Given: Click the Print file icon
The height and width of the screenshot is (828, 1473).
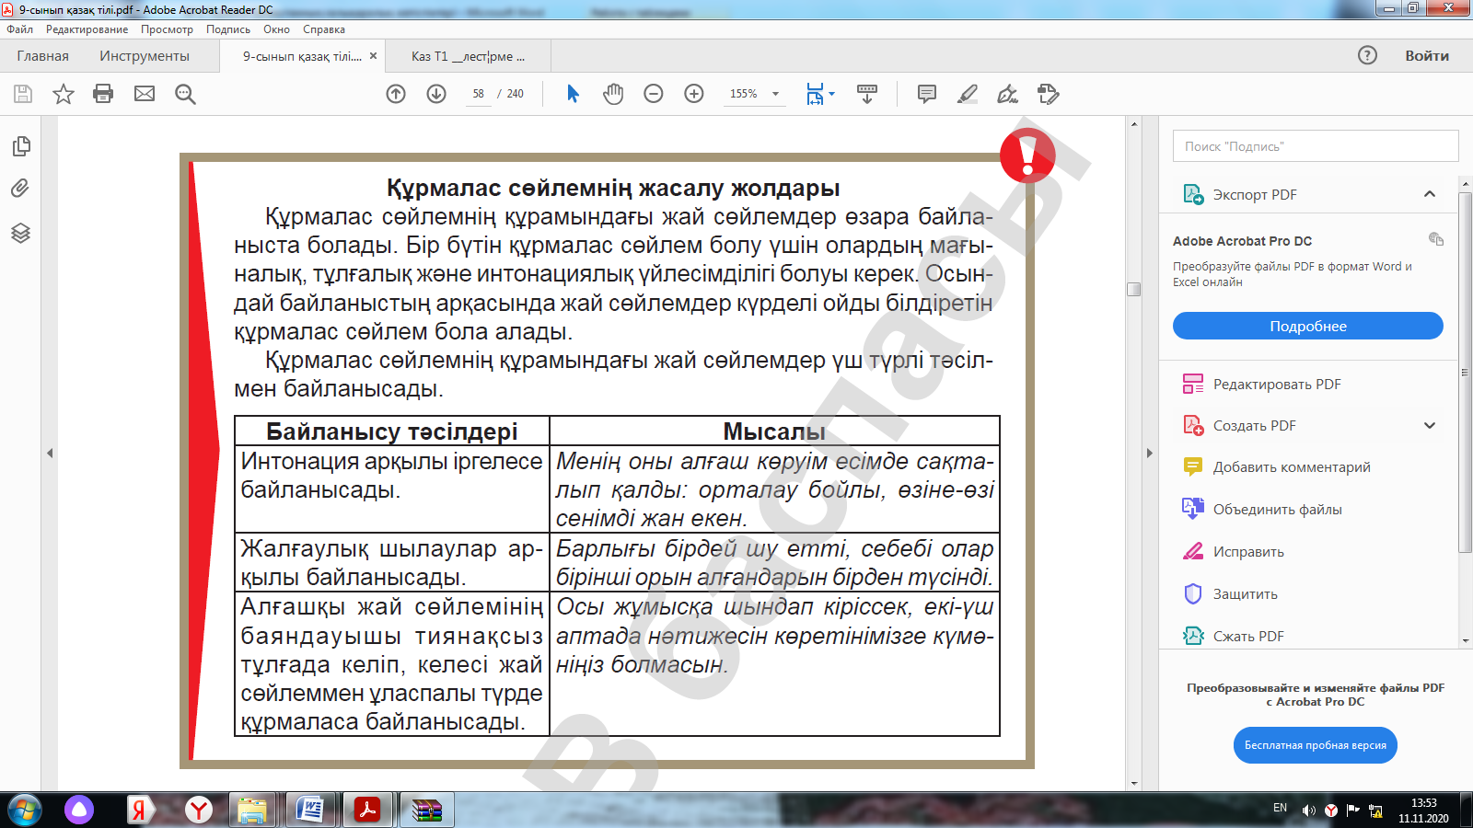Looking at the screenshot, I should tap(103, 94).
